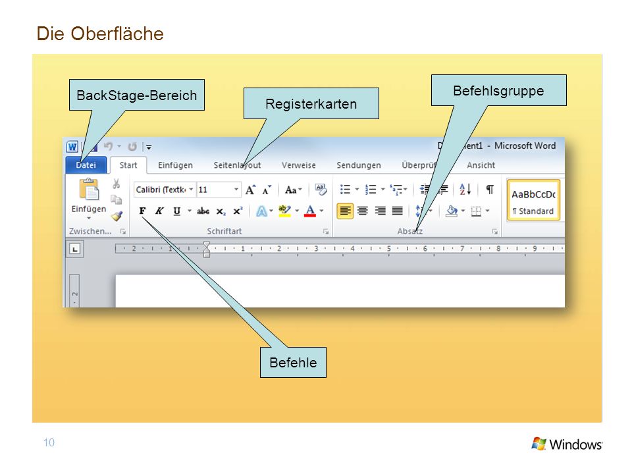Select the Format Painter brush icon

pos(117,216)
